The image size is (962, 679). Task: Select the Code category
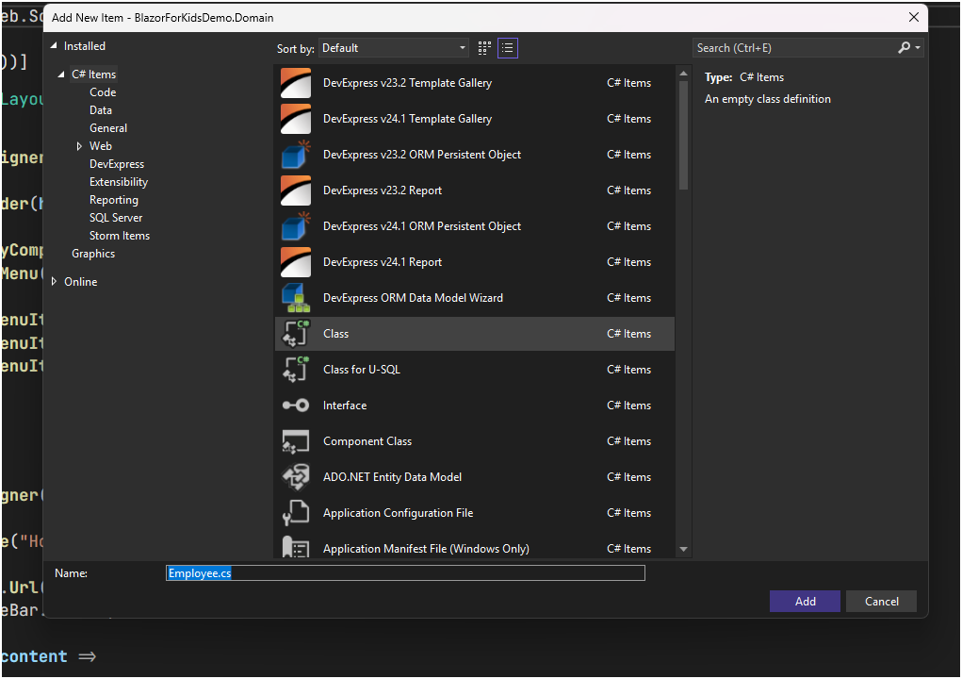click(103, 92)
